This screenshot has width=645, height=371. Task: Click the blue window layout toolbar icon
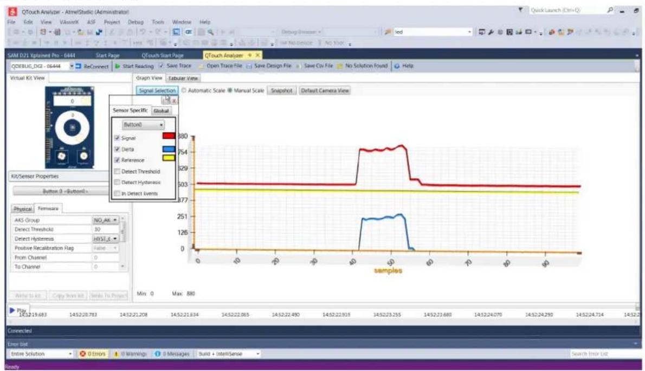tap(176, 32)
